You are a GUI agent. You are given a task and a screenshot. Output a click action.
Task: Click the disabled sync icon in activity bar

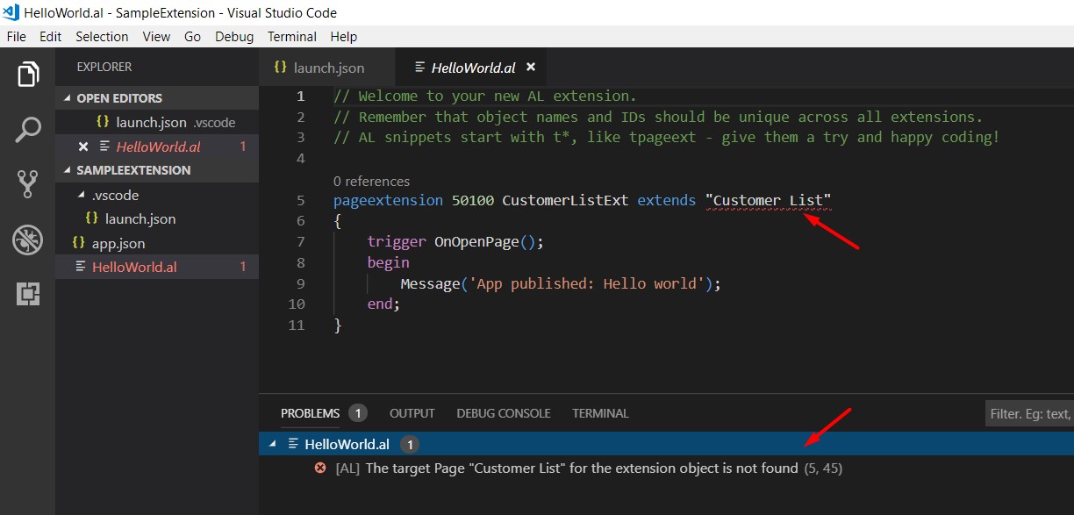coord(27,239)
